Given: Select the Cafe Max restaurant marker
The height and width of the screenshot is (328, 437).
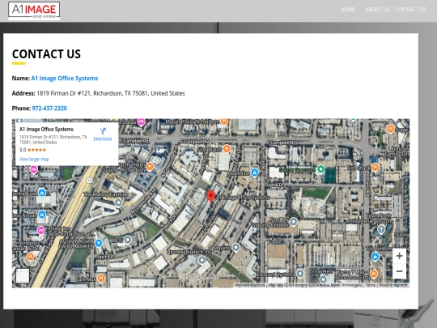Looking at the screenshot, I should point(101,278).
